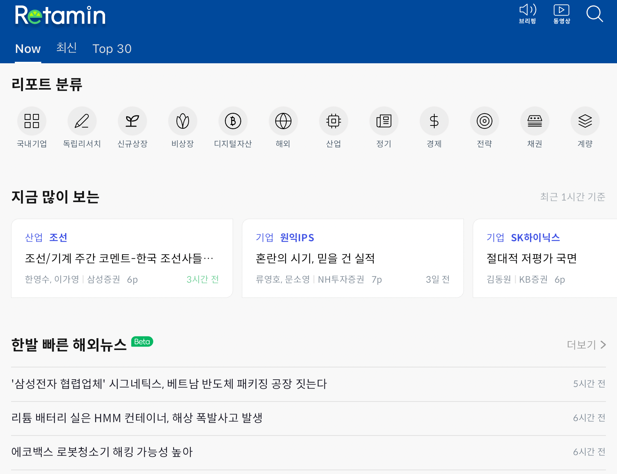Open the 브리핑 audio briefing icon
Screen dimensions: 617x474
(527, 14)
